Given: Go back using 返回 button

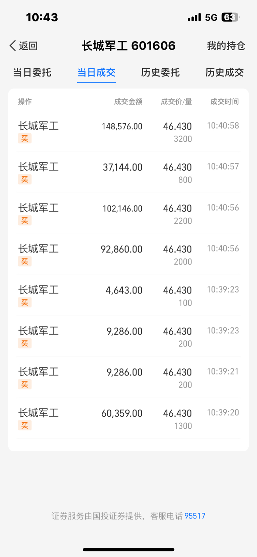Looking at the screenshot, I should click(x=24, y=46).
